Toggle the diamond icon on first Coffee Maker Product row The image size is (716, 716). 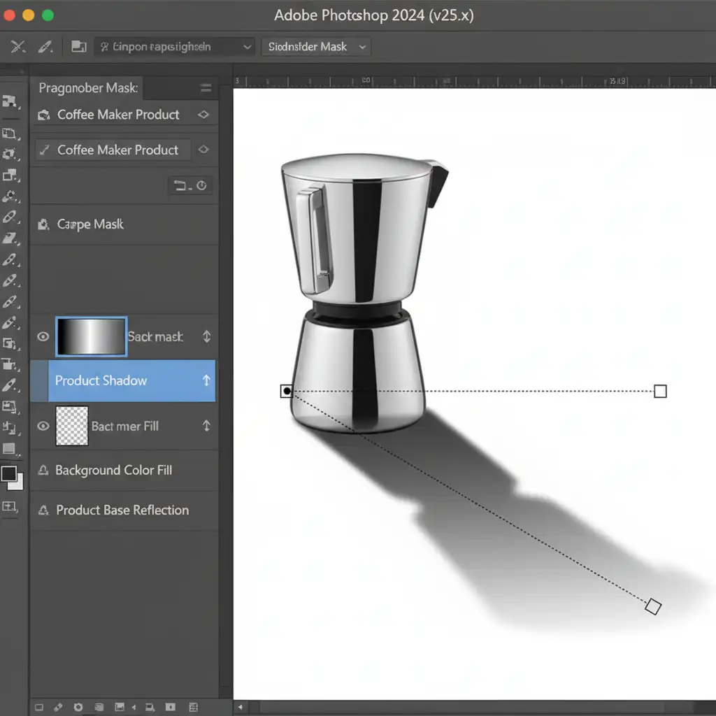(203, 115)
